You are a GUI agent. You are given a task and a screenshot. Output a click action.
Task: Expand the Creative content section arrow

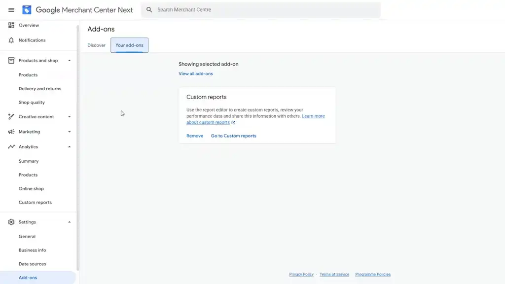(x=69, y=117)
